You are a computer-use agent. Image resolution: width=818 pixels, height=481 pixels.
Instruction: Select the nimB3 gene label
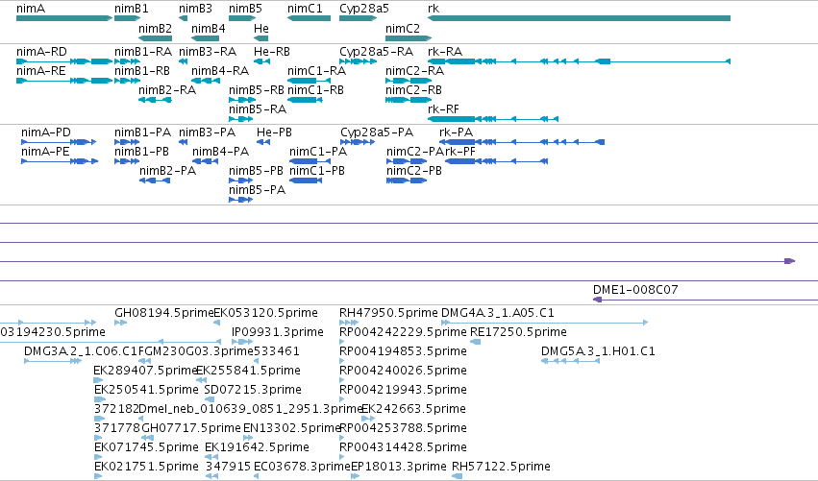(196, 9)
